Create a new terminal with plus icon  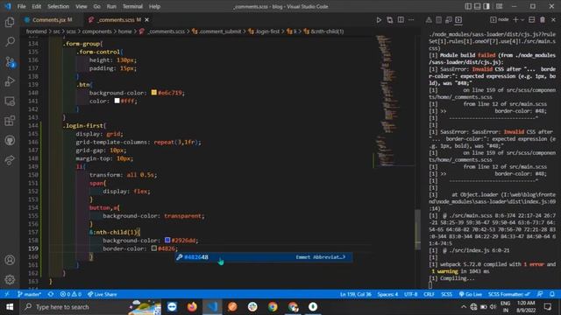pyautogui.click(x=515, y=20)
